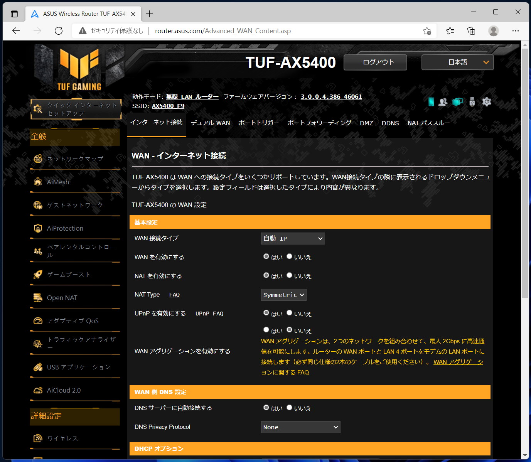Open AiMesh sidebar icon
This screenshot has height=462, width=531.
tap(38, 182)
